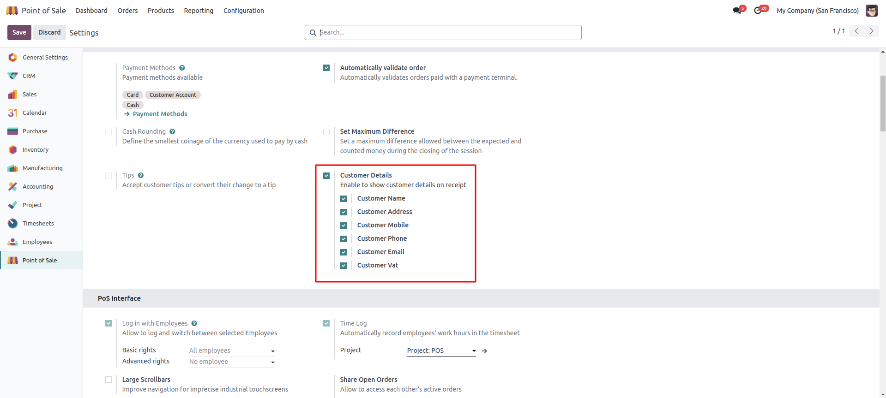Click the Project POS external link arrow

pos(484,351)
